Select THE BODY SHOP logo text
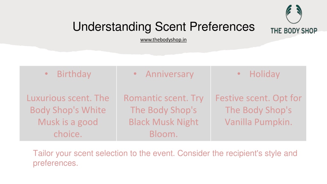Screen dimensions: 327x184 point(294,31)
